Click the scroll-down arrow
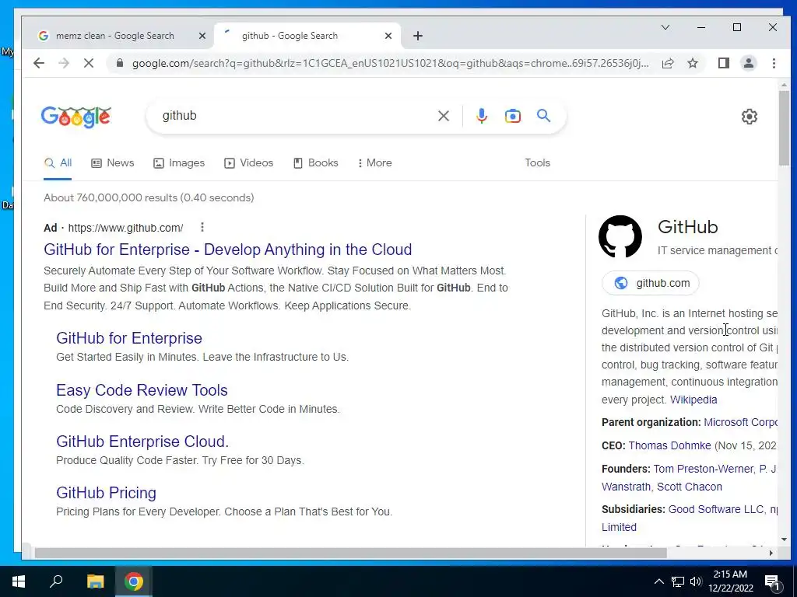Image resolution: width=797 pixels, height=597 pixels. [785, 539]
